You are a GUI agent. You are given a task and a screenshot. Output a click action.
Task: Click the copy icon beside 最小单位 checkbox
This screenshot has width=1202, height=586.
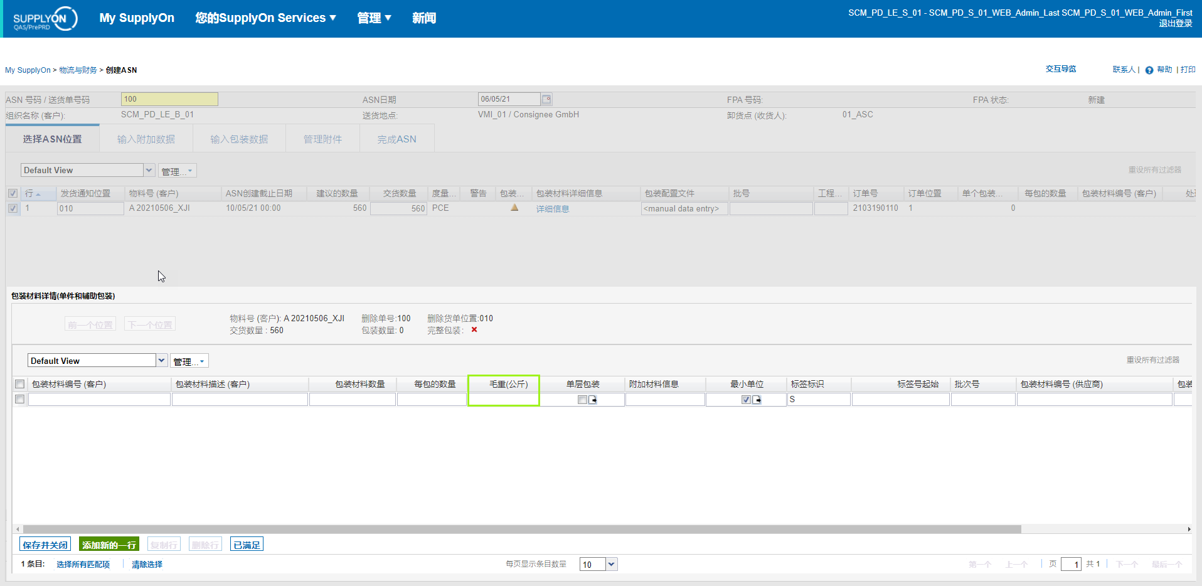point(757,400)
